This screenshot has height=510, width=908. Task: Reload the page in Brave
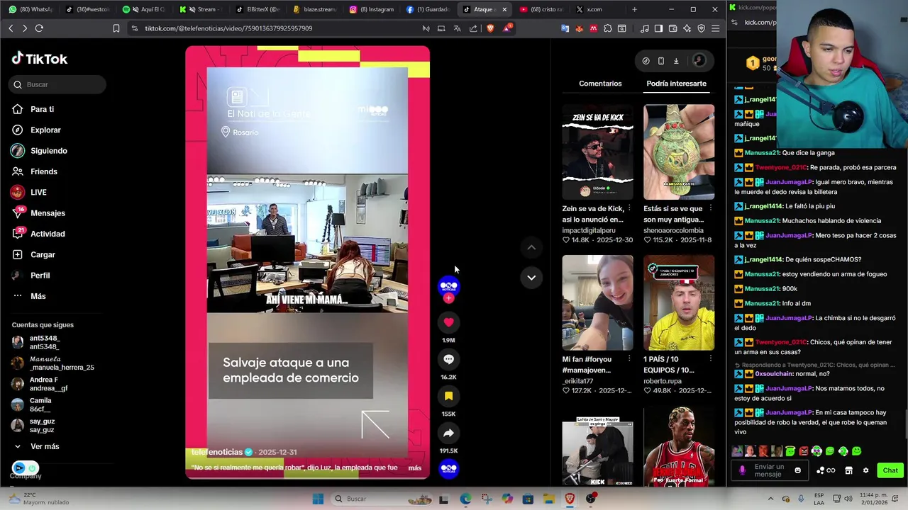coord(39,28)
